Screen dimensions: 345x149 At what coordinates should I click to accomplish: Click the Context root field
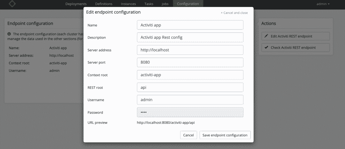(x=190, y=75)
